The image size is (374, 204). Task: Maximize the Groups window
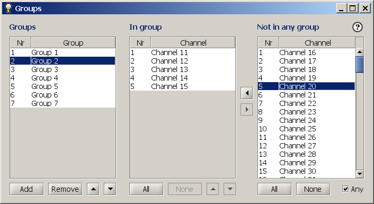pos(352,8)
